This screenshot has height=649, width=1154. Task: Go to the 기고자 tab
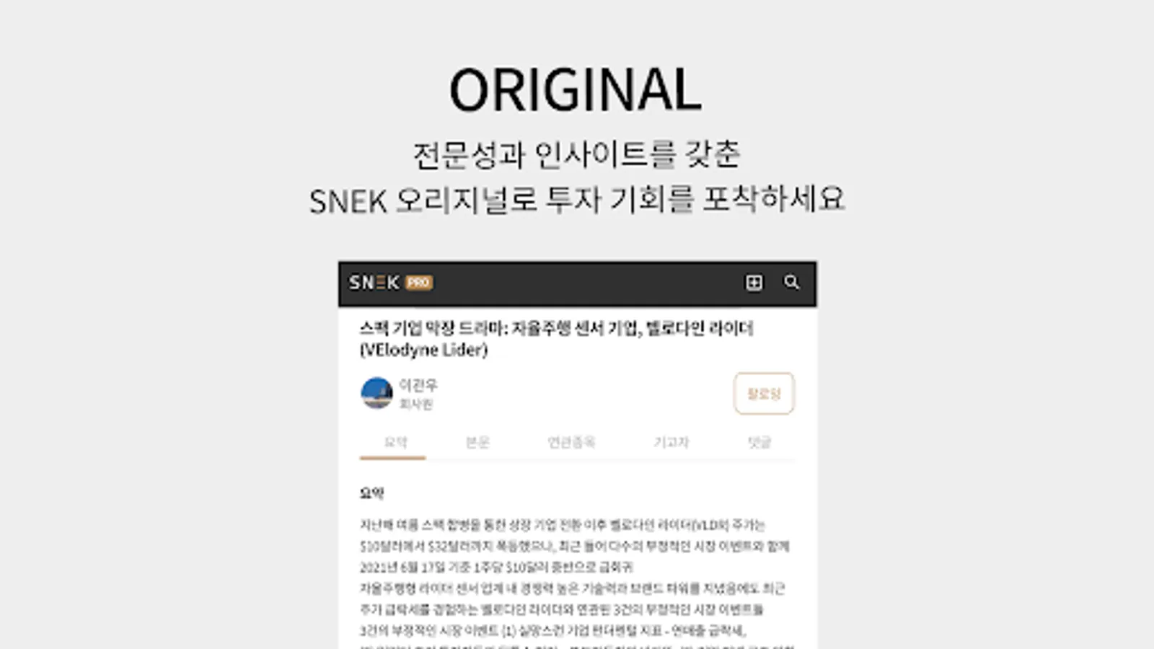pyautogui.click(x=671, y=442)
